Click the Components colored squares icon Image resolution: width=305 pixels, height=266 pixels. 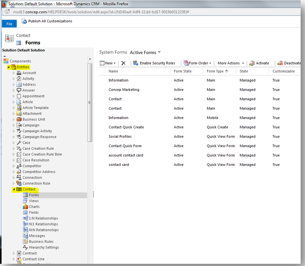(6, 61)
